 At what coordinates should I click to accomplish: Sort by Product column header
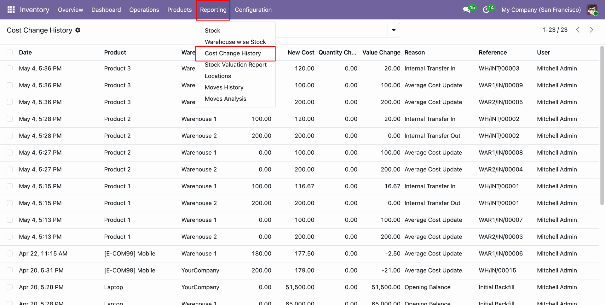pyautogui.click(x=115, y=52)
